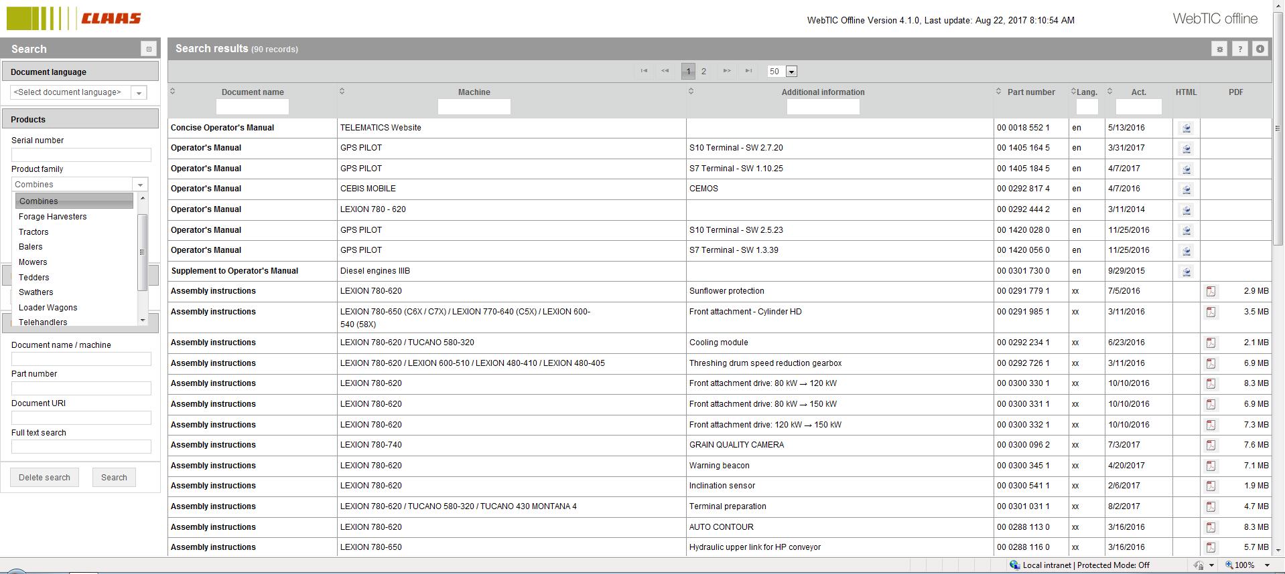Open the records-per-page dropdown showing 50
The height and width of the screenshot is (574, 1285).
pos(791,72)
